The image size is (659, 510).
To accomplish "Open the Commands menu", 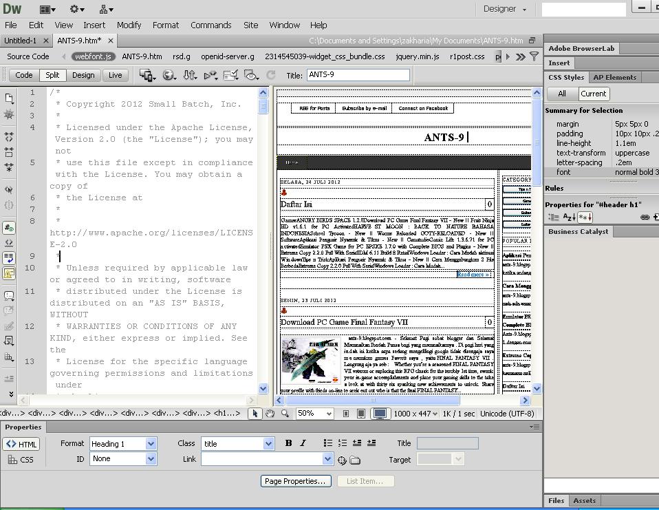I will [210, 25].
